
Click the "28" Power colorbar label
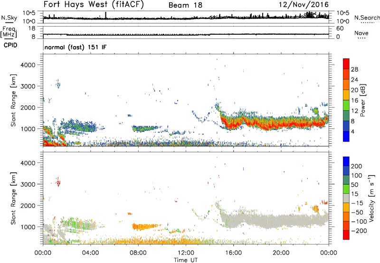(x=354, y=69)
